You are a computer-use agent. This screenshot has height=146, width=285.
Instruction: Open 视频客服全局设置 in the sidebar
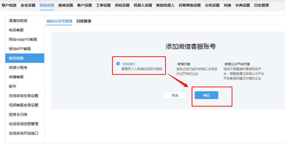point(25,105)
